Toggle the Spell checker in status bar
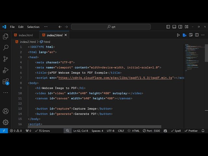Image resolution: width=208 pixels, height=156 pixels. coord(176,131)
